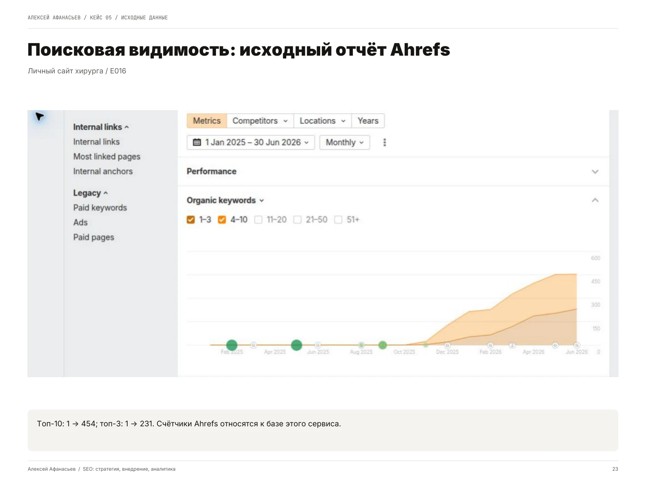Open the date range 1 Jan 2025 – 30 Jun 2026 picker
Viewport: 646px width, 484px height.
point(251,142)
